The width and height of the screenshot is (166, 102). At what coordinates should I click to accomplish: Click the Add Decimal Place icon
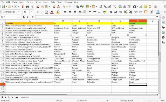pyautogui.click(x=126, y=12)
